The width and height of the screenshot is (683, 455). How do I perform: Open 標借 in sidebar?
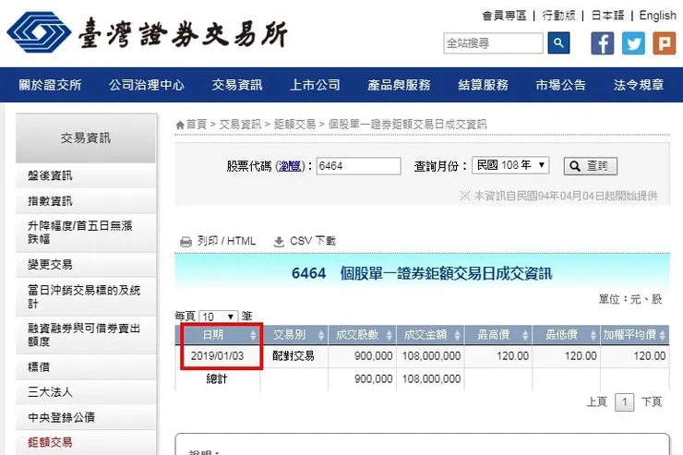pyautogui.click(x=86, y=367)
